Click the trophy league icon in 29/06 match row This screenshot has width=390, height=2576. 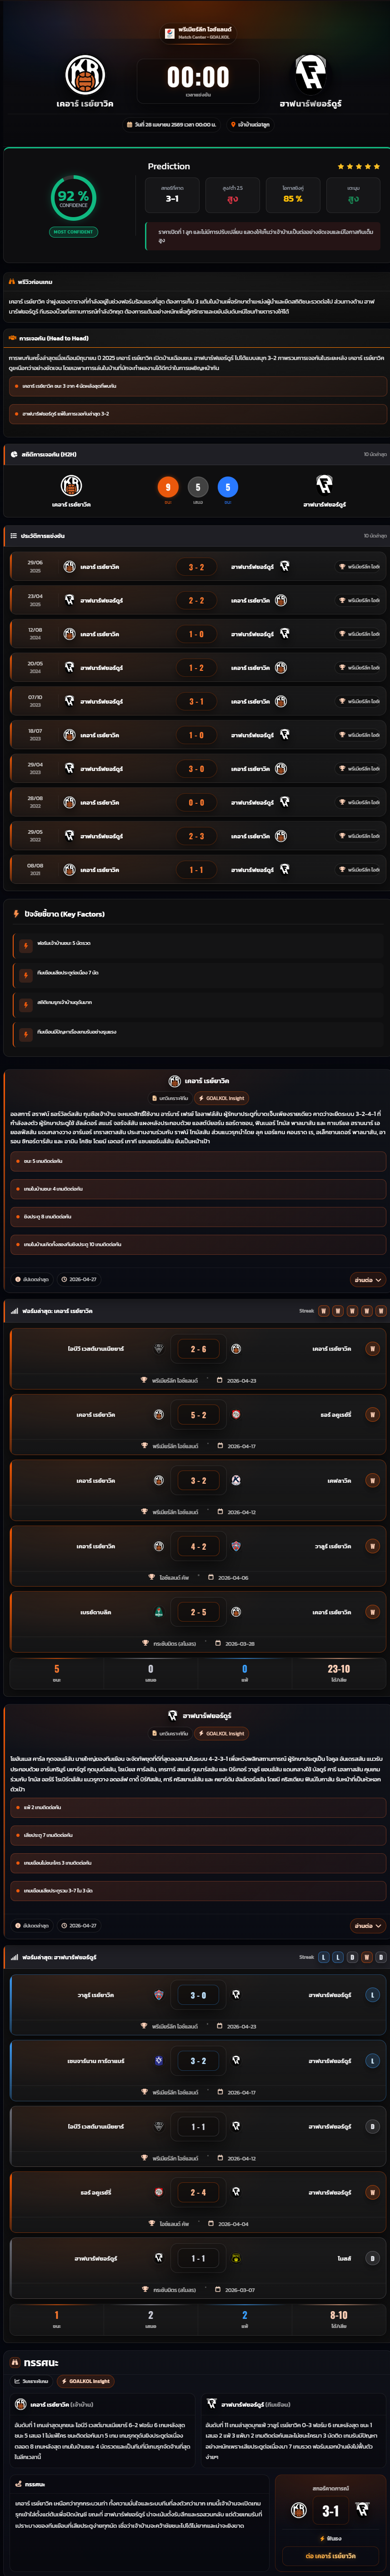(x=342, y=567)
